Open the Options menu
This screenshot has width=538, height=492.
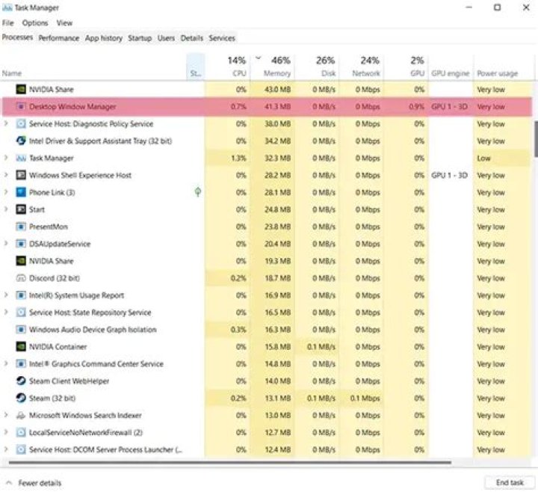pyautogui.click(x=35, y=23)
